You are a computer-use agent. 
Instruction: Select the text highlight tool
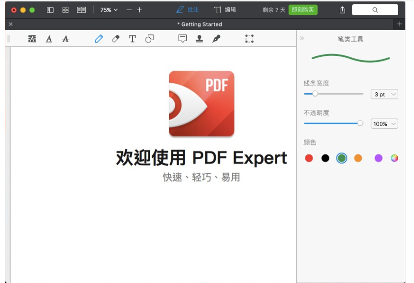32,39
